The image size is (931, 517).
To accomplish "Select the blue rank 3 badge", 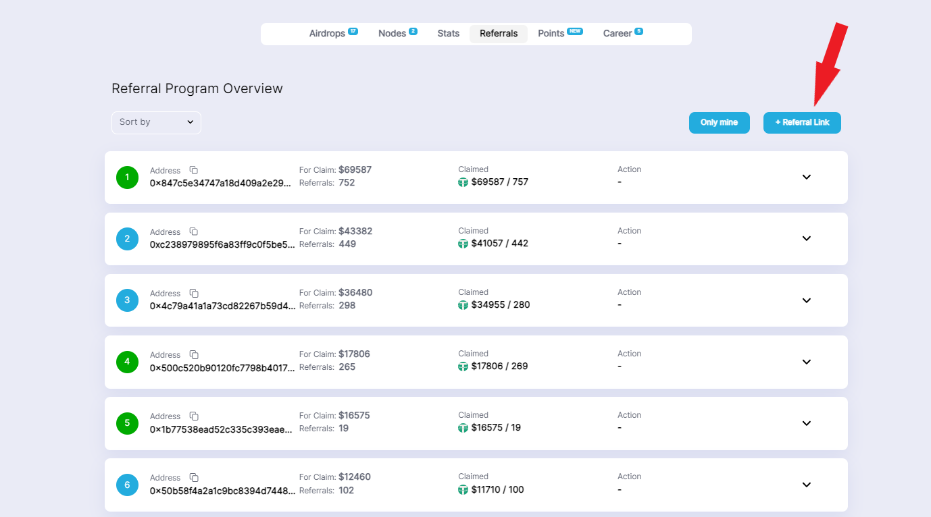I will 127,300.
